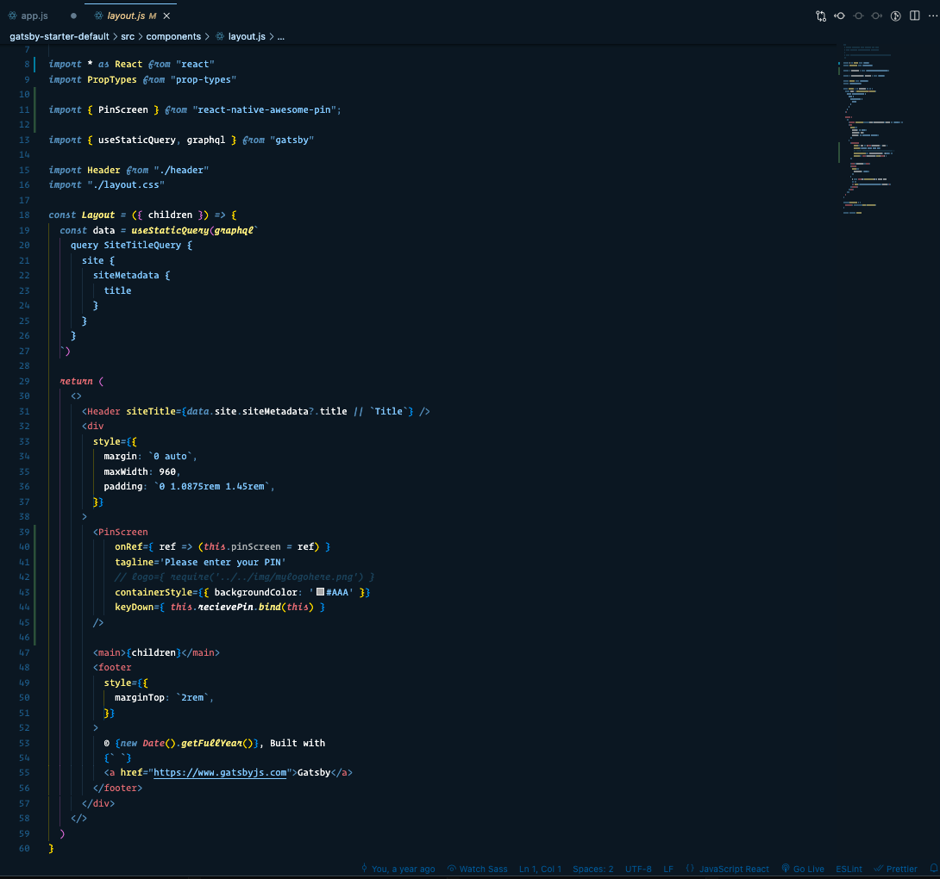
Task: Open the layout.js breadcrumb item
Action: coord(247,36)
